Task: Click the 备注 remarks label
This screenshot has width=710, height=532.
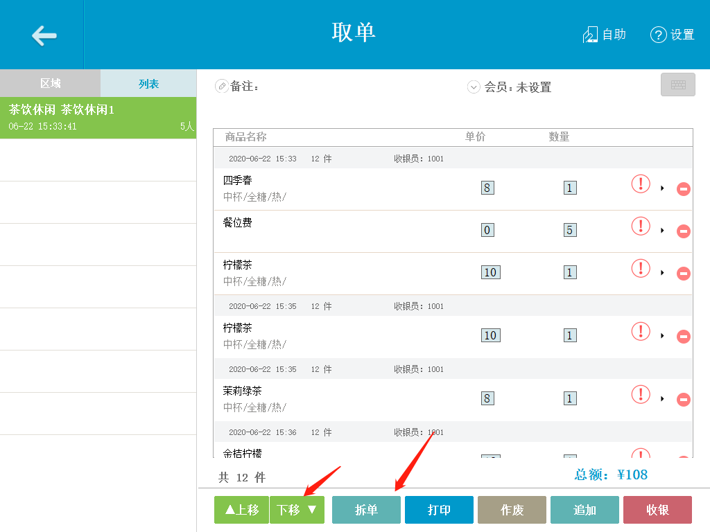Action: (243, 86)
